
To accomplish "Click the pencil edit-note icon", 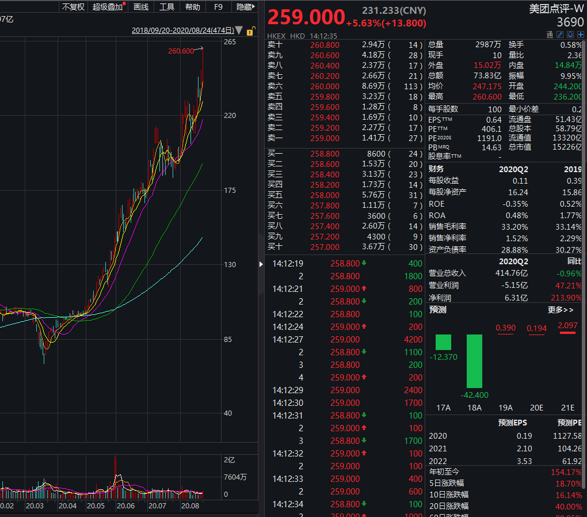I will coord(560,35).
